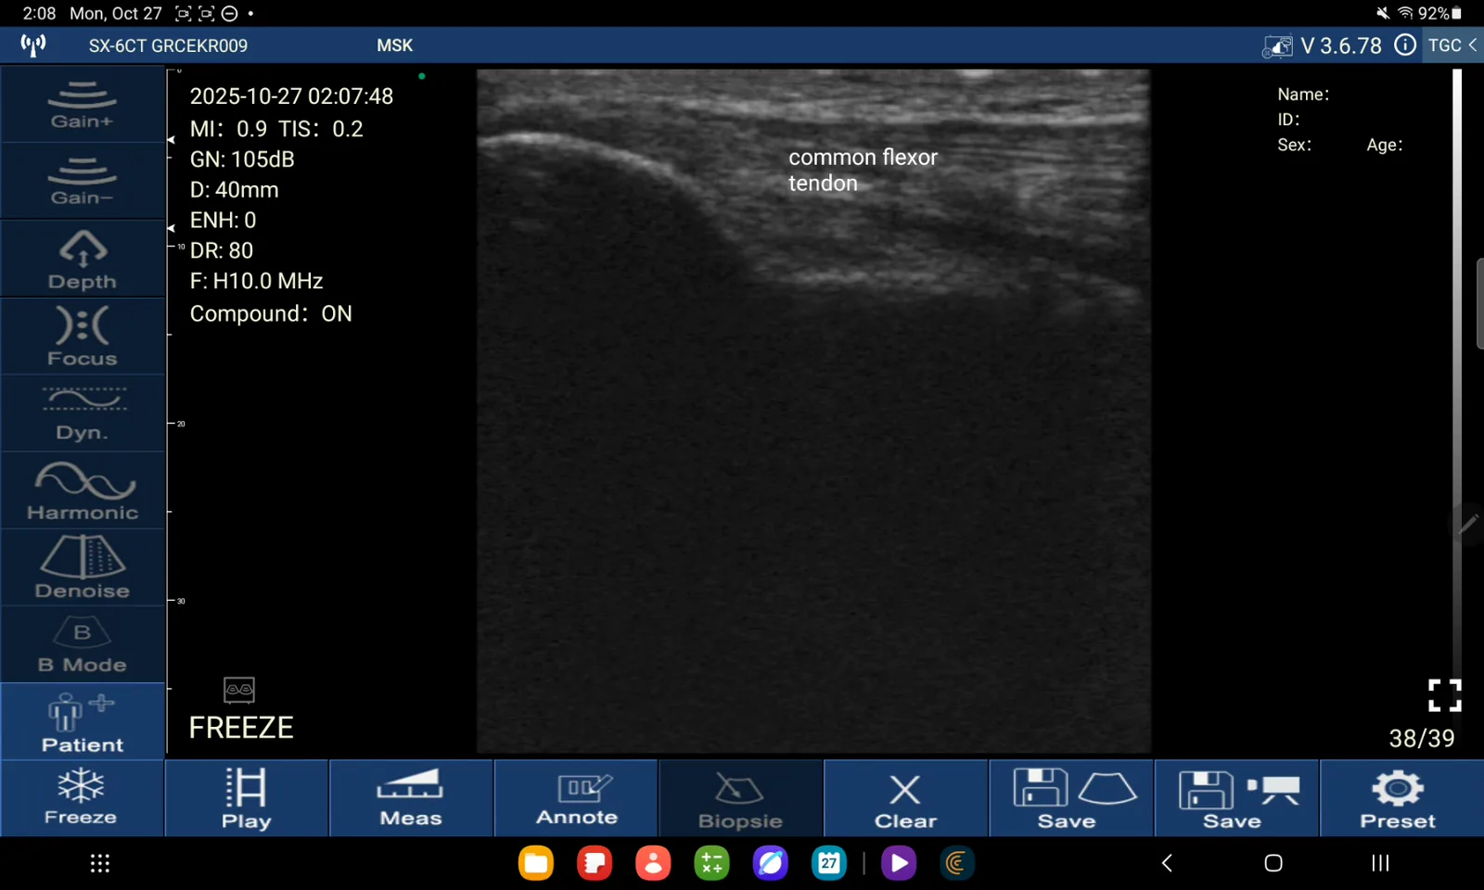Tap the screen cast icon beside version
Image resolution: width=1484 pixels, height=890 pixels.
point(1277,46)
